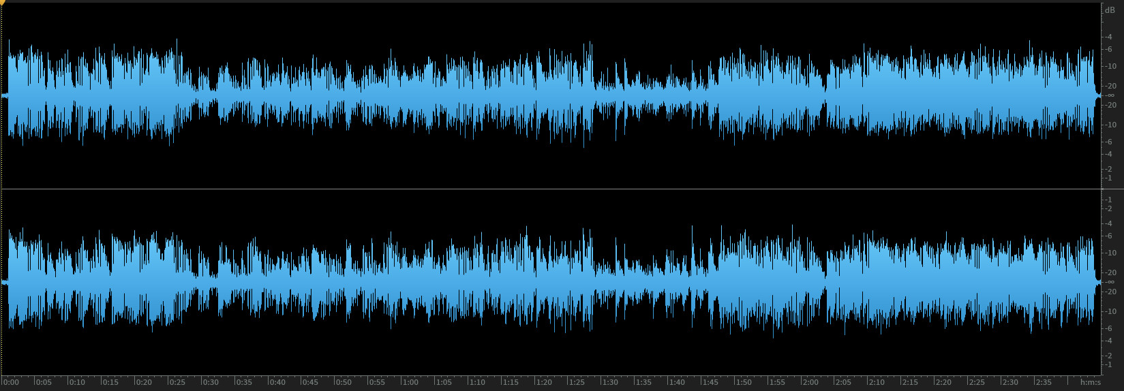The image size is (1124, 391).
Task: Click the 0:30 time ruler mark
Action: 211,382
